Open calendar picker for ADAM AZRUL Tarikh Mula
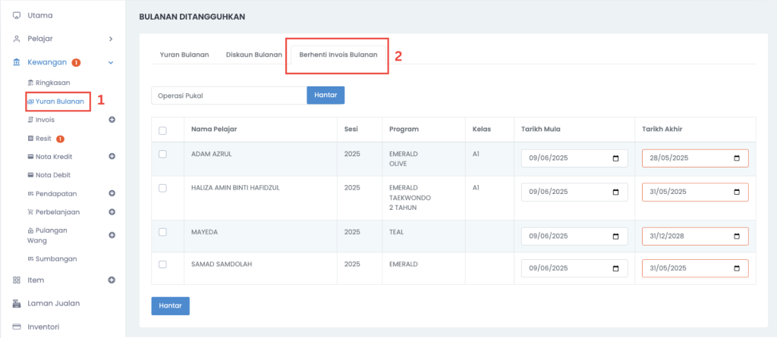777x338 pixels. 616,158
